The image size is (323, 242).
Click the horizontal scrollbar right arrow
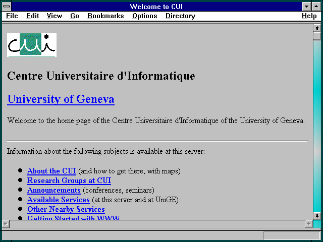[308, 224]
